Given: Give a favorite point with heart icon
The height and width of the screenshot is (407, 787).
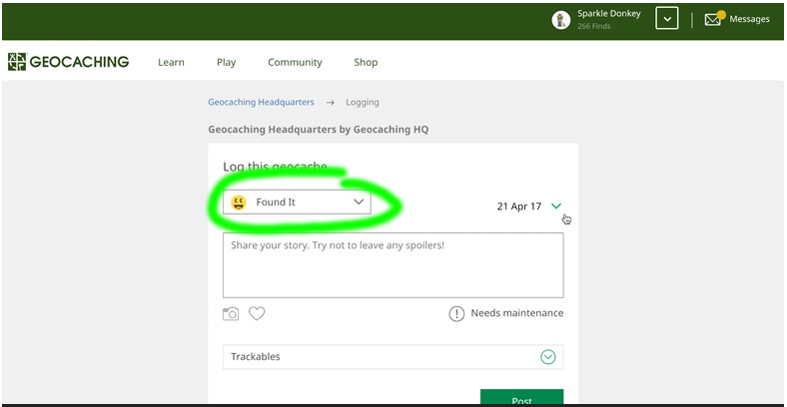Looking at the screenshot, I should click(x=257, y=314).
